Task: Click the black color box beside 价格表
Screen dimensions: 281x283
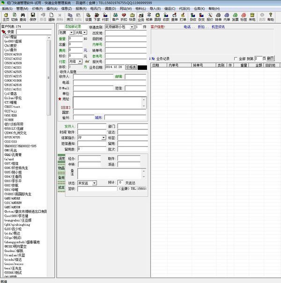Action: click(x=142, y=67)
